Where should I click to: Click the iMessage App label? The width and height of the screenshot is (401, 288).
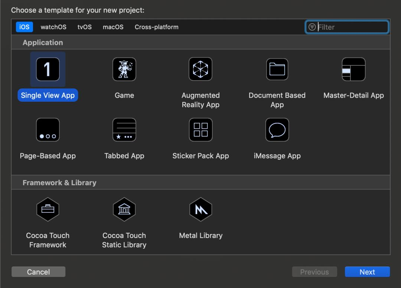point(277,156)
